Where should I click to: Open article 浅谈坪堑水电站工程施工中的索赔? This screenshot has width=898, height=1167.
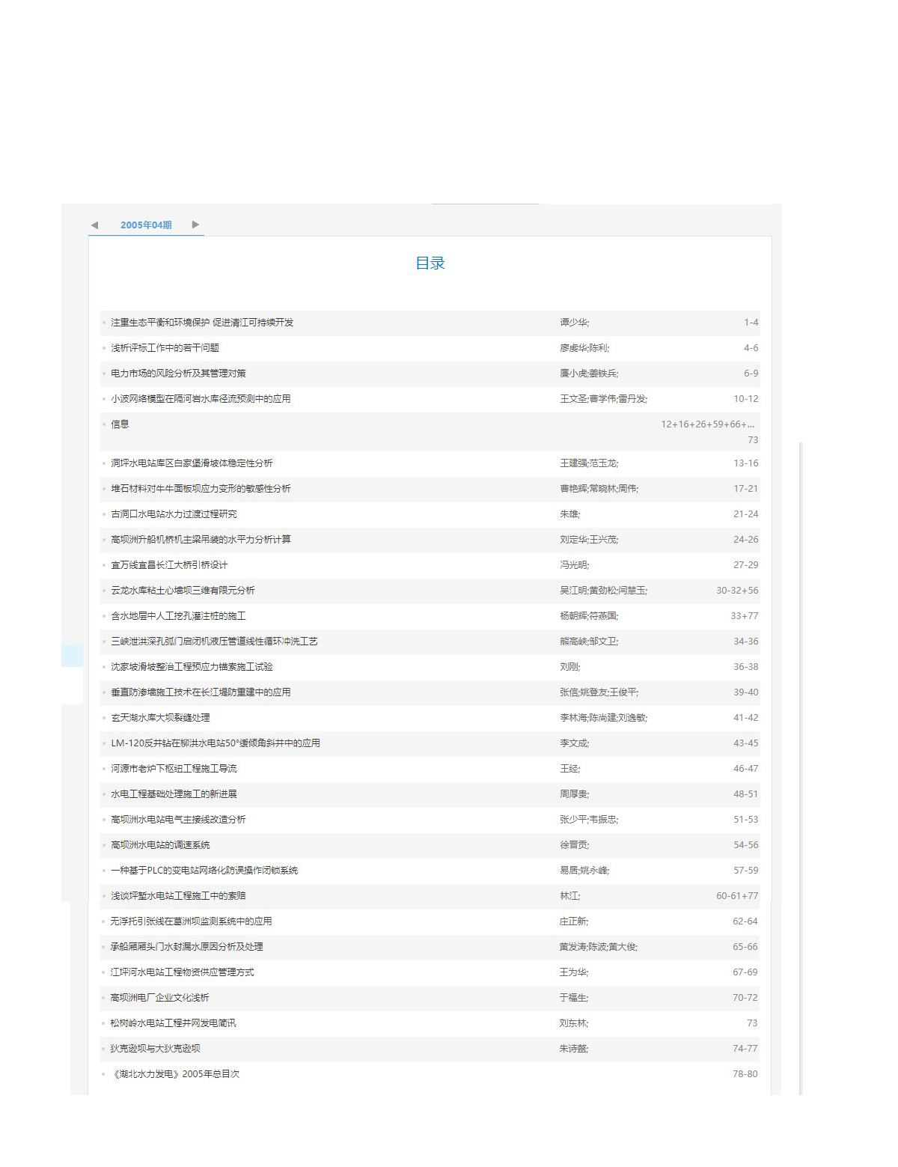click(x=178, y=896)
